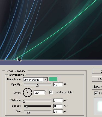Click the New Style button
This screenshot has height=117, width=102.
tap(97, 87)
